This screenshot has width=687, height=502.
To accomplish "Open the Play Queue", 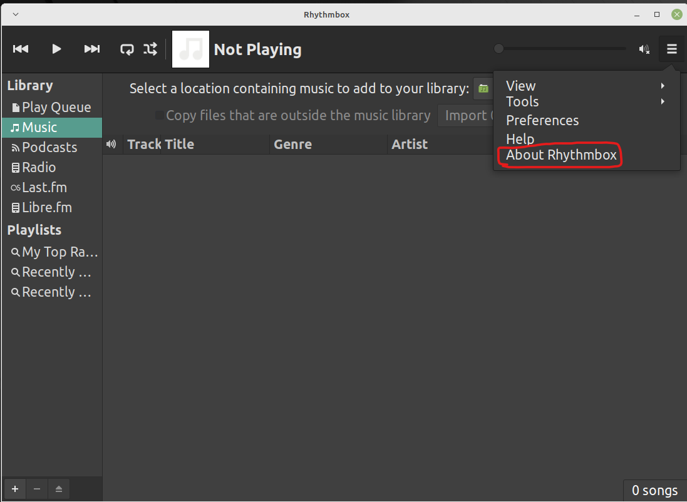I will (52, 107).
